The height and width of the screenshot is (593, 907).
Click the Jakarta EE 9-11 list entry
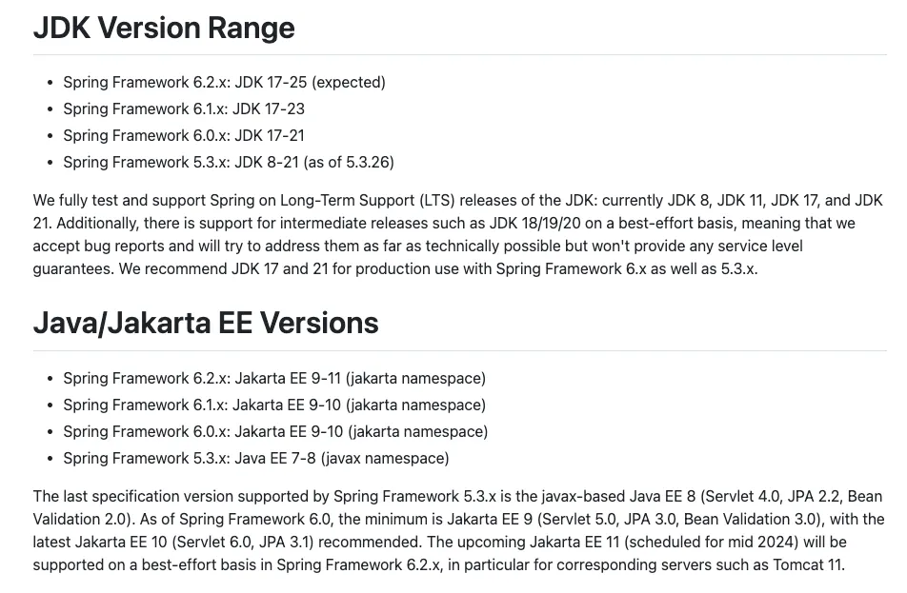tap(274, 379)
